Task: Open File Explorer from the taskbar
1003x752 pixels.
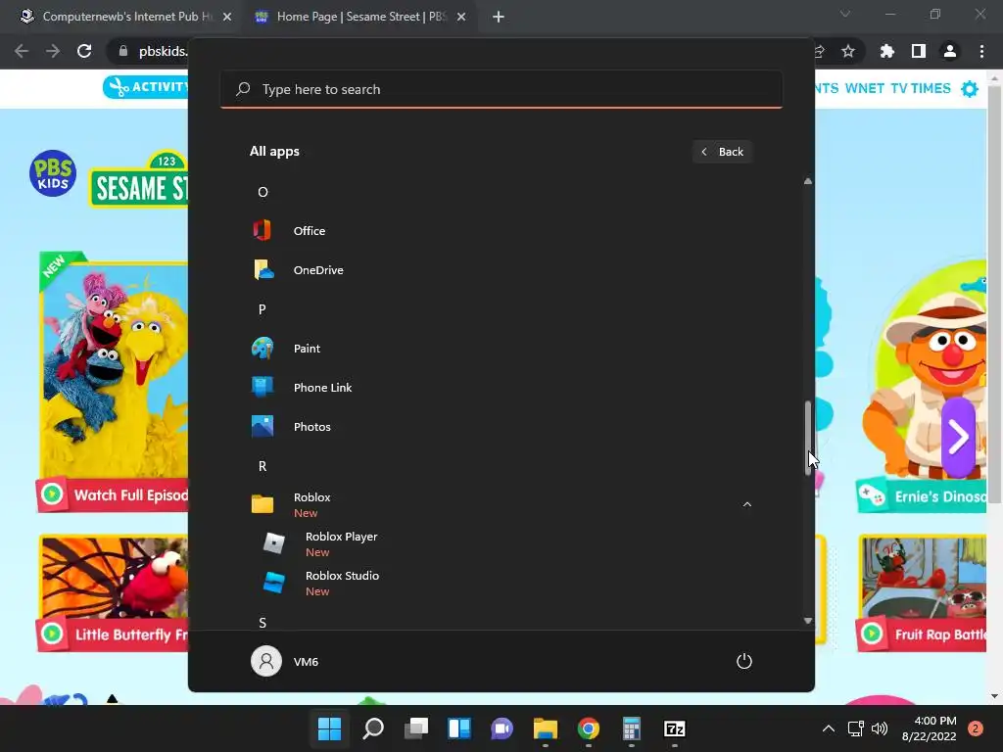Action: [545, 728]
